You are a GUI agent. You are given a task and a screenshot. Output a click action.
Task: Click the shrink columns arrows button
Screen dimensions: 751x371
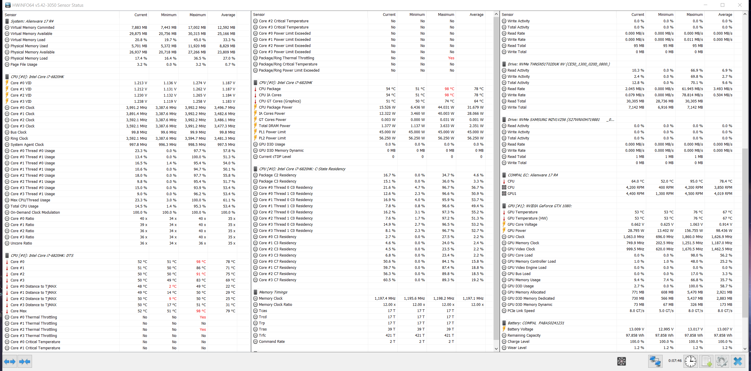coord(25,361)
